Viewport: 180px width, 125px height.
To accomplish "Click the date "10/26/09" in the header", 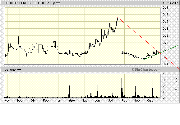I will point(170,3).
